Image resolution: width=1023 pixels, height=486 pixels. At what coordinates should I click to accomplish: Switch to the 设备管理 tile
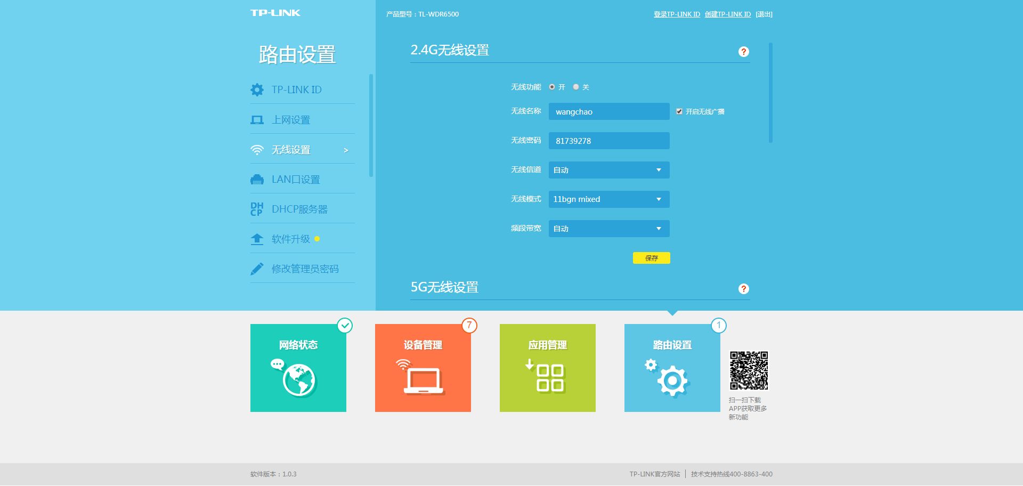tap(423, 368)
